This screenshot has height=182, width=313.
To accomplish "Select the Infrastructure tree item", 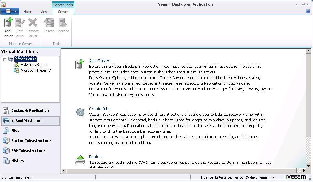I will click(25, 59).
